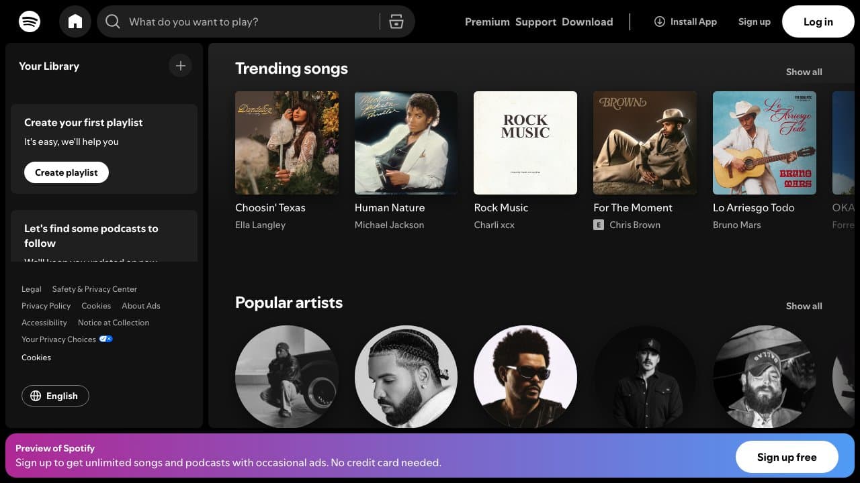Click artist name Bruno Mars

[x=737, y=225]
